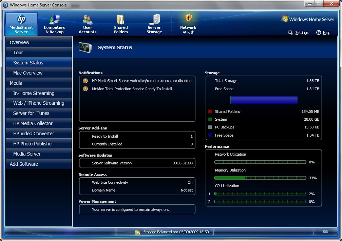Image resolution: width=342 pixels, height=241 pixels.
Task: Open Server for iTunes page
Action: tap(39, 113)
